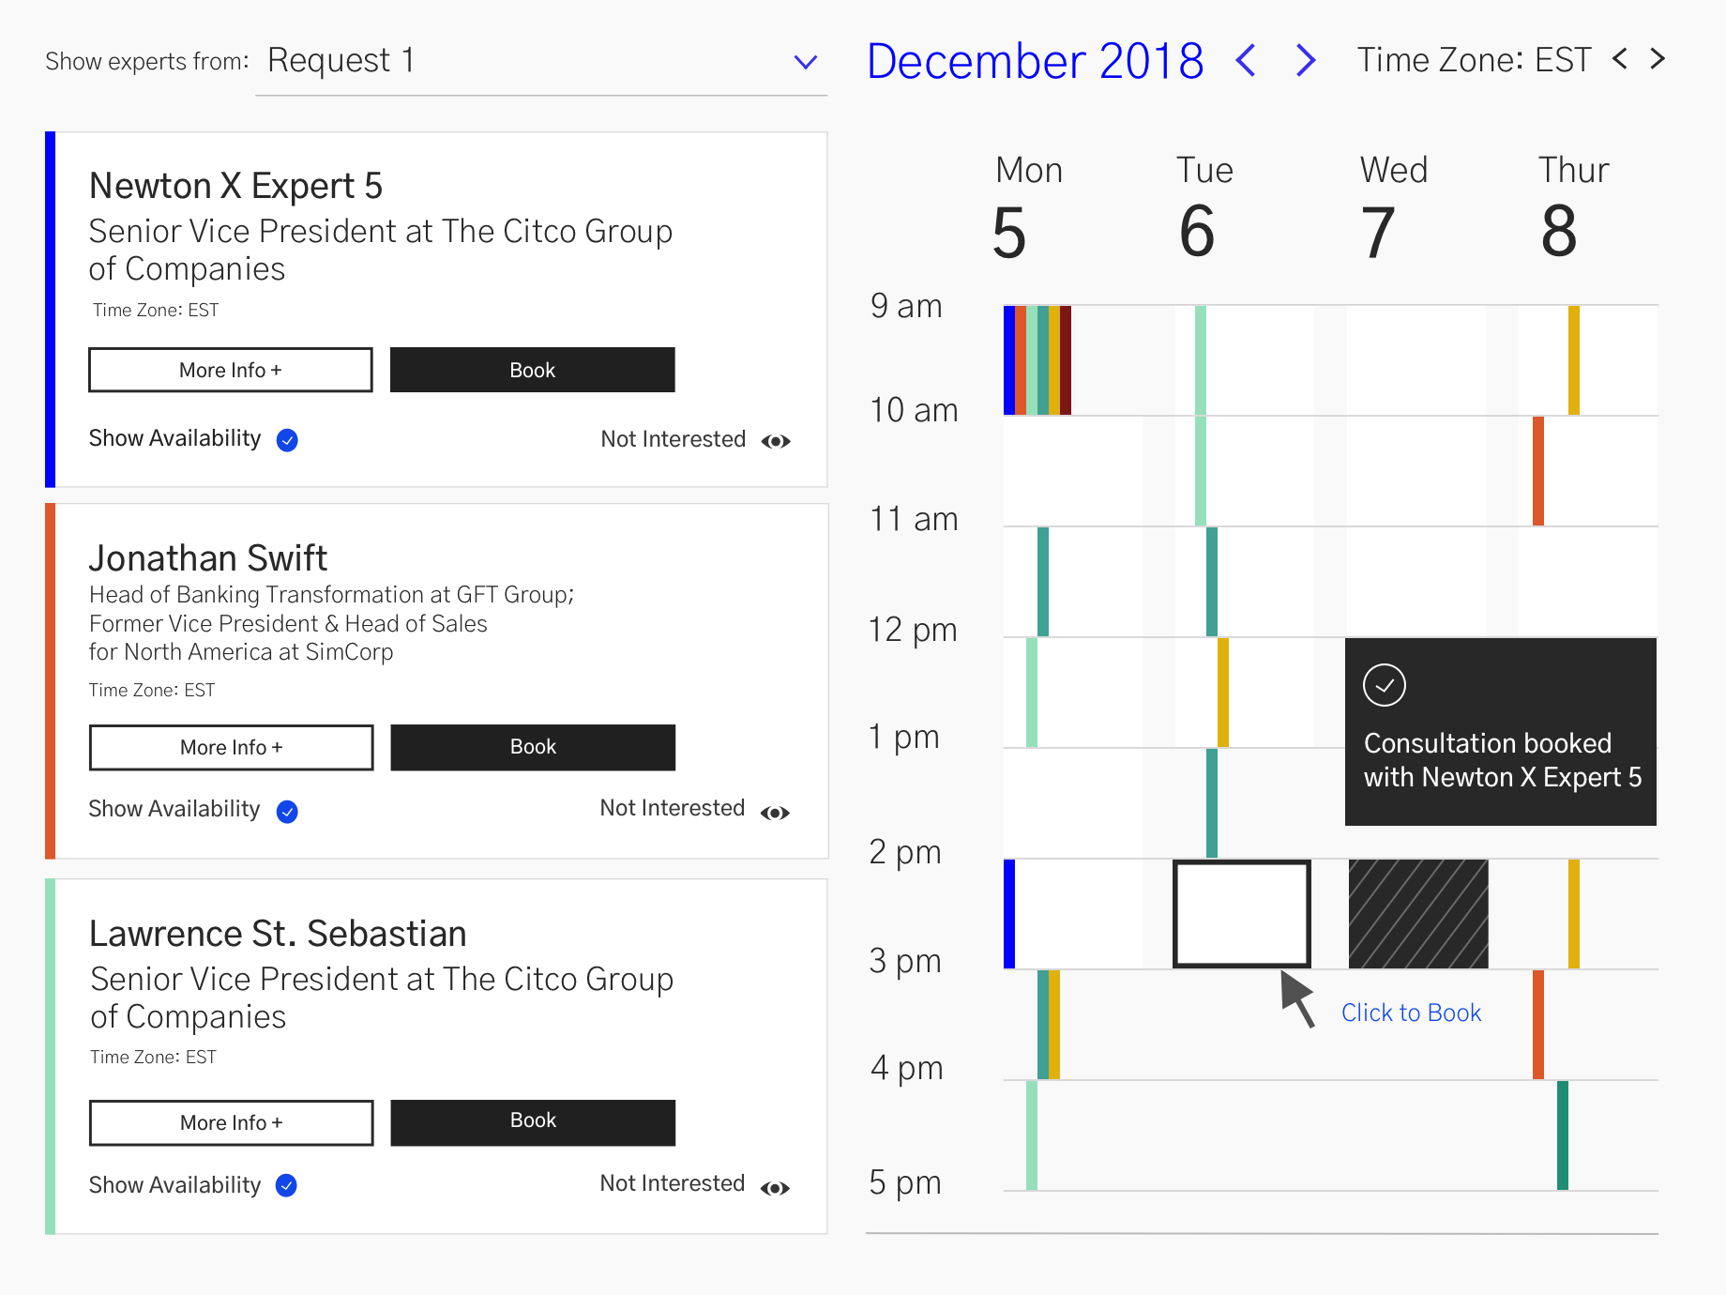The image size is (1726, 1295).
Task: Click the checkmark icon in the booking confirmation tooltip
Action: [1386, 684]
